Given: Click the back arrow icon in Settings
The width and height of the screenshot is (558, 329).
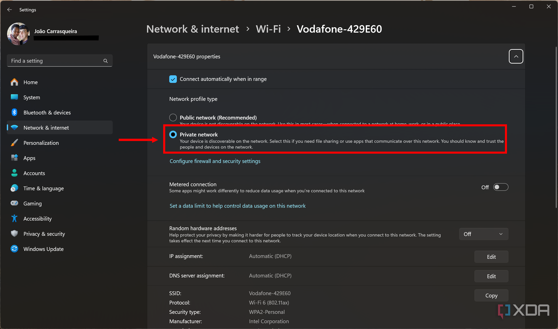Looking at the screenshot, I should [x=10, y=10].
